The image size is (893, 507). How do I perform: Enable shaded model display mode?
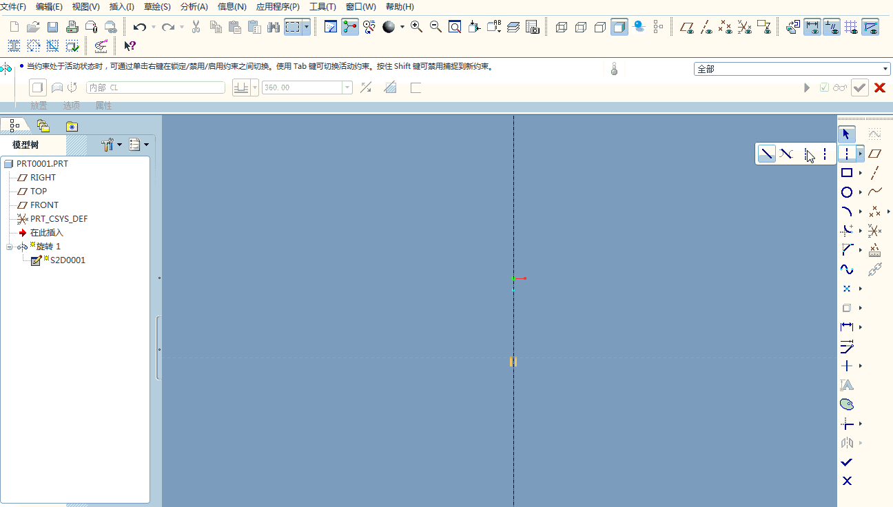pos(619,27)
